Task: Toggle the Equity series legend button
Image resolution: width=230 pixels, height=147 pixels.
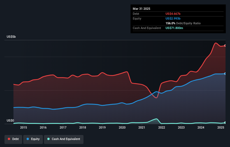Action: click(33, 139)
